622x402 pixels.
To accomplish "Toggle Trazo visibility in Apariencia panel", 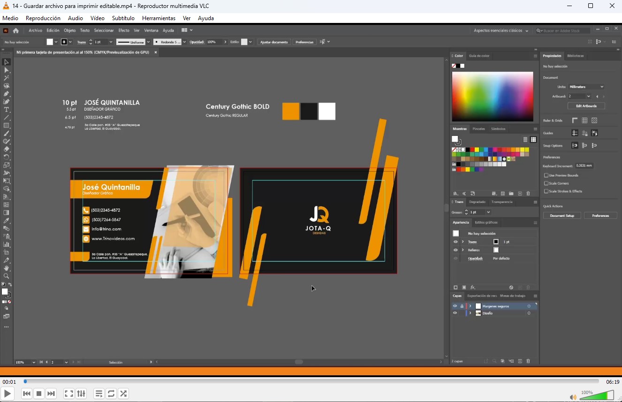I will pyautogui.click(x=455, y=242).
